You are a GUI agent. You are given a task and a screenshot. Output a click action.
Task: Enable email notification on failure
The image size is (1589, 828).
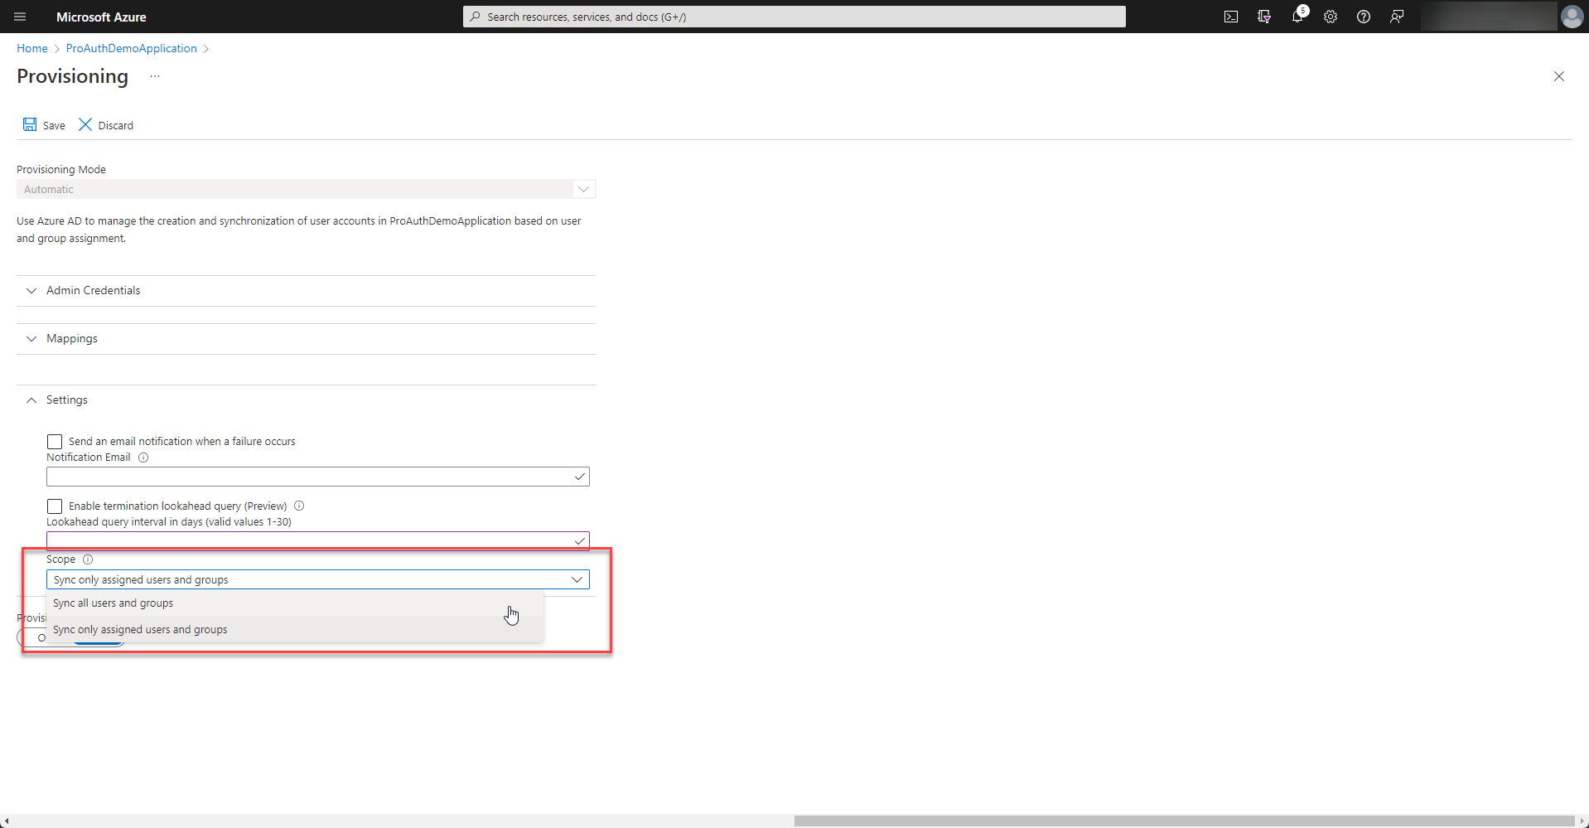click(x=54, y=441)
